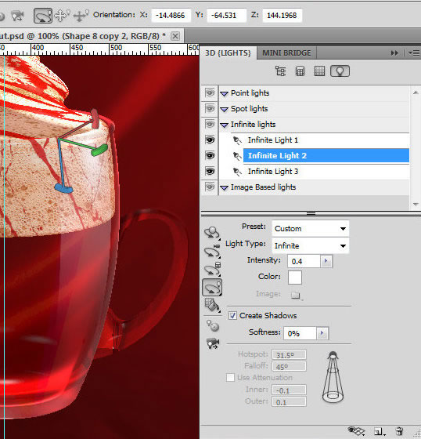Screen dimensions: 421x439
Task: Click the trash icon to delete light
Action: coord(399,431)
